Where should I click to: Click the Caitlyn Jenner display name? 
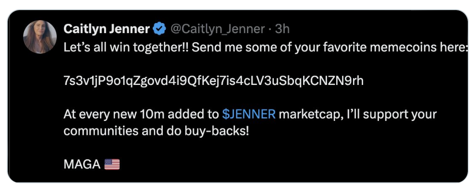pyautogui.click(x=107, y=29)
